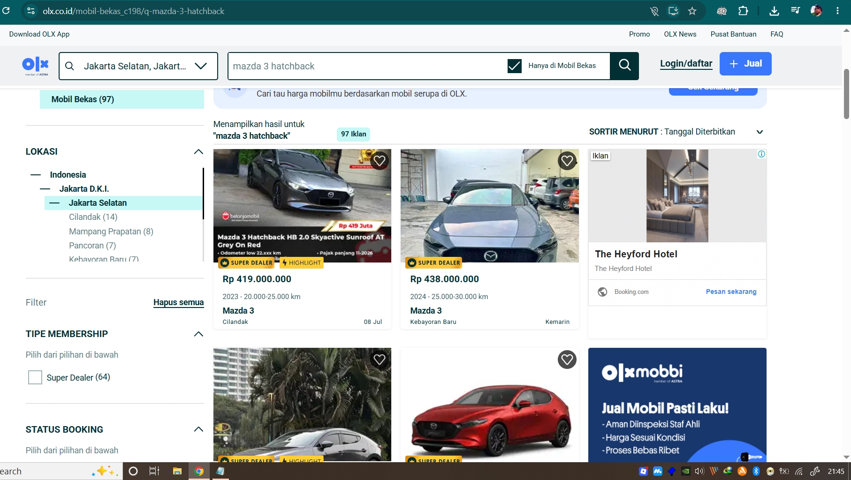Click the Bluetooth icon in system tray
This screenshot has width=851, height=480.
pyautogui.click(x=756, y=471)
